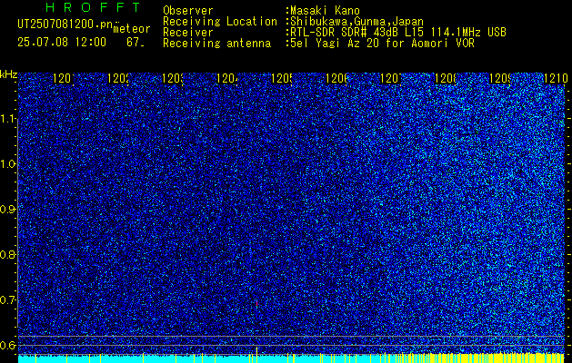Click the RTL-SDR SDR# receiver details
This screenshot has width=572, height=363.
tap(396, 33)
